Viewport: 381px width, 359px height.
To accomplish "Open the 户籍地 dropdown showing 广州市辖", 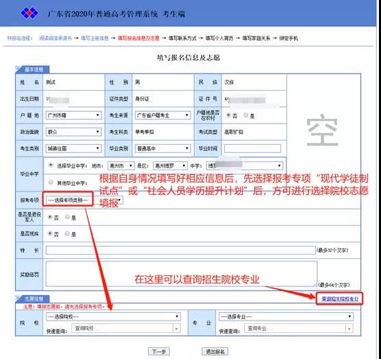I will (73, 115).
